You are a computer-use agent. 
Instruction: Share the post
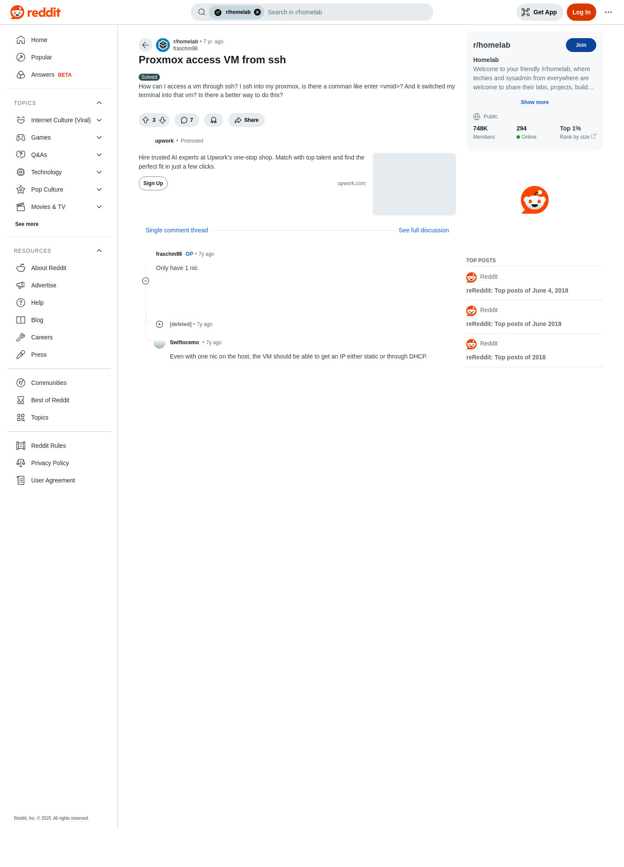(x=247, y=120)
